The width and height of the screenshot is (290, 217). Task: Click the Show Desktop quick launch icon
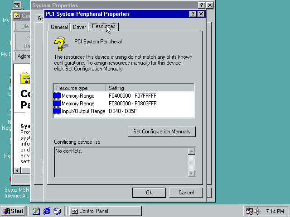(x=36, y=211)
